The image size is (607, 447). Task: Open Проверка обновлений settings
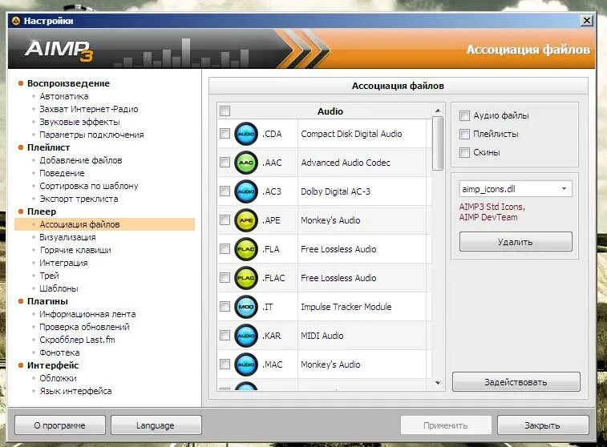[84, 327]
